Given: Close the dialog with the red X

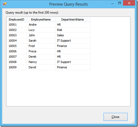Looking at the screenshot, I should pos(129,3).
